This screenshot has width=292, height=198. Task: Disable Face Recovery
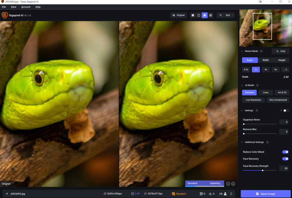[285, 159]
